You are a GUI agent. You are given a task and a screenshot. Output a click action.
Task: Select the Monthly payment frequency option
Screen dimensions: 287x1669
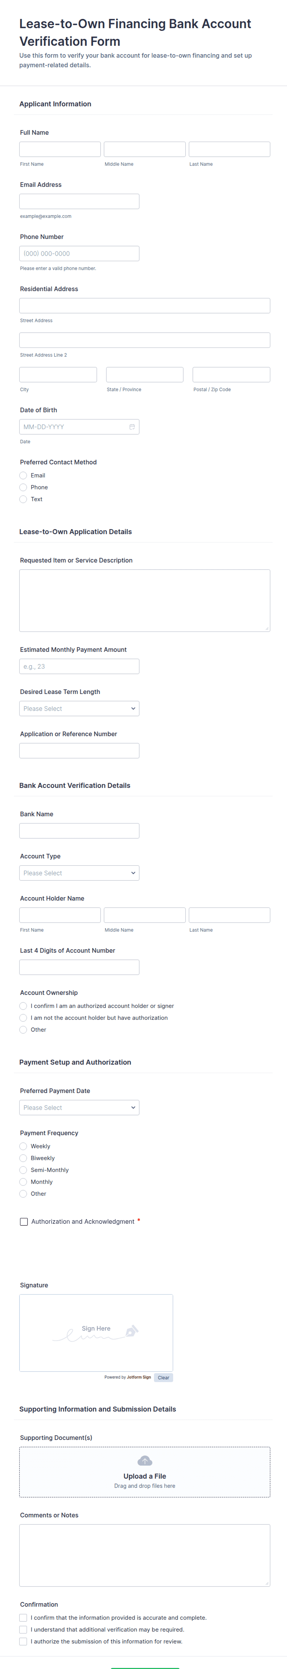click(x=23, y=1182)
